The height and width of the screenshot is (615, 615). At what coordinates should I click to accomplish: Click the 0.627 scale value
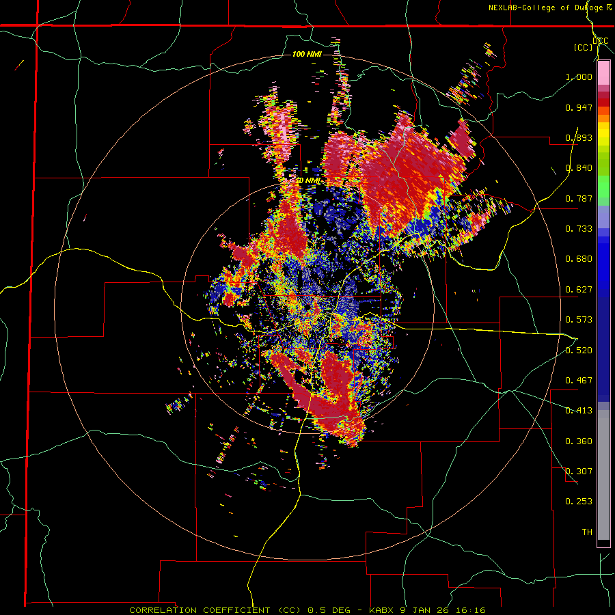pyautogui.click(x=579, y=290)
